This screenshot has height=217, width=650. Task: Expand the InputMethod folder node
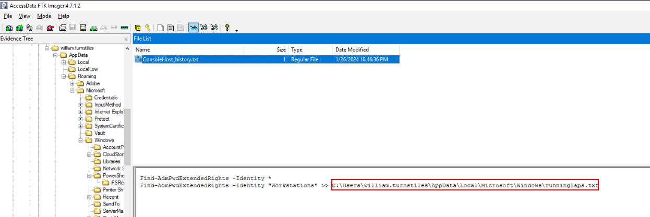coord(81,105)
